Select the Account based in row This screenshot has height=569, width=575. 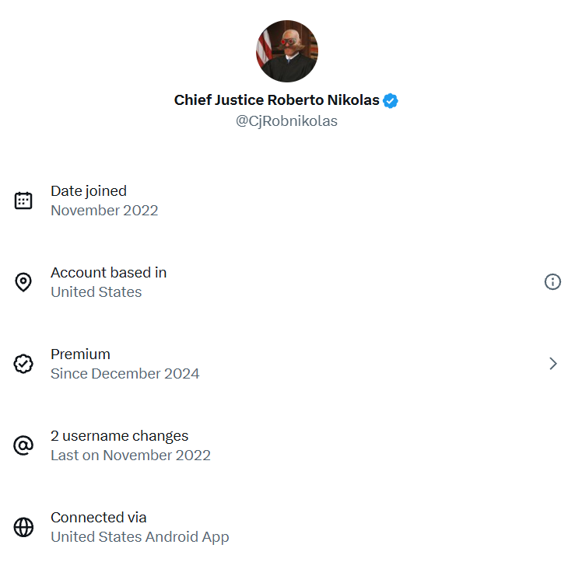(x=288, y=282)
